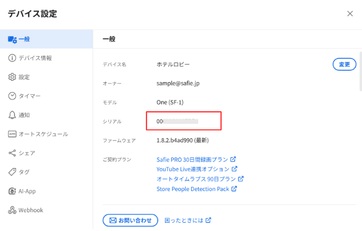Open the デバイス情報 menu item
The height and width of the screenshot is (231, 362).
35,58
